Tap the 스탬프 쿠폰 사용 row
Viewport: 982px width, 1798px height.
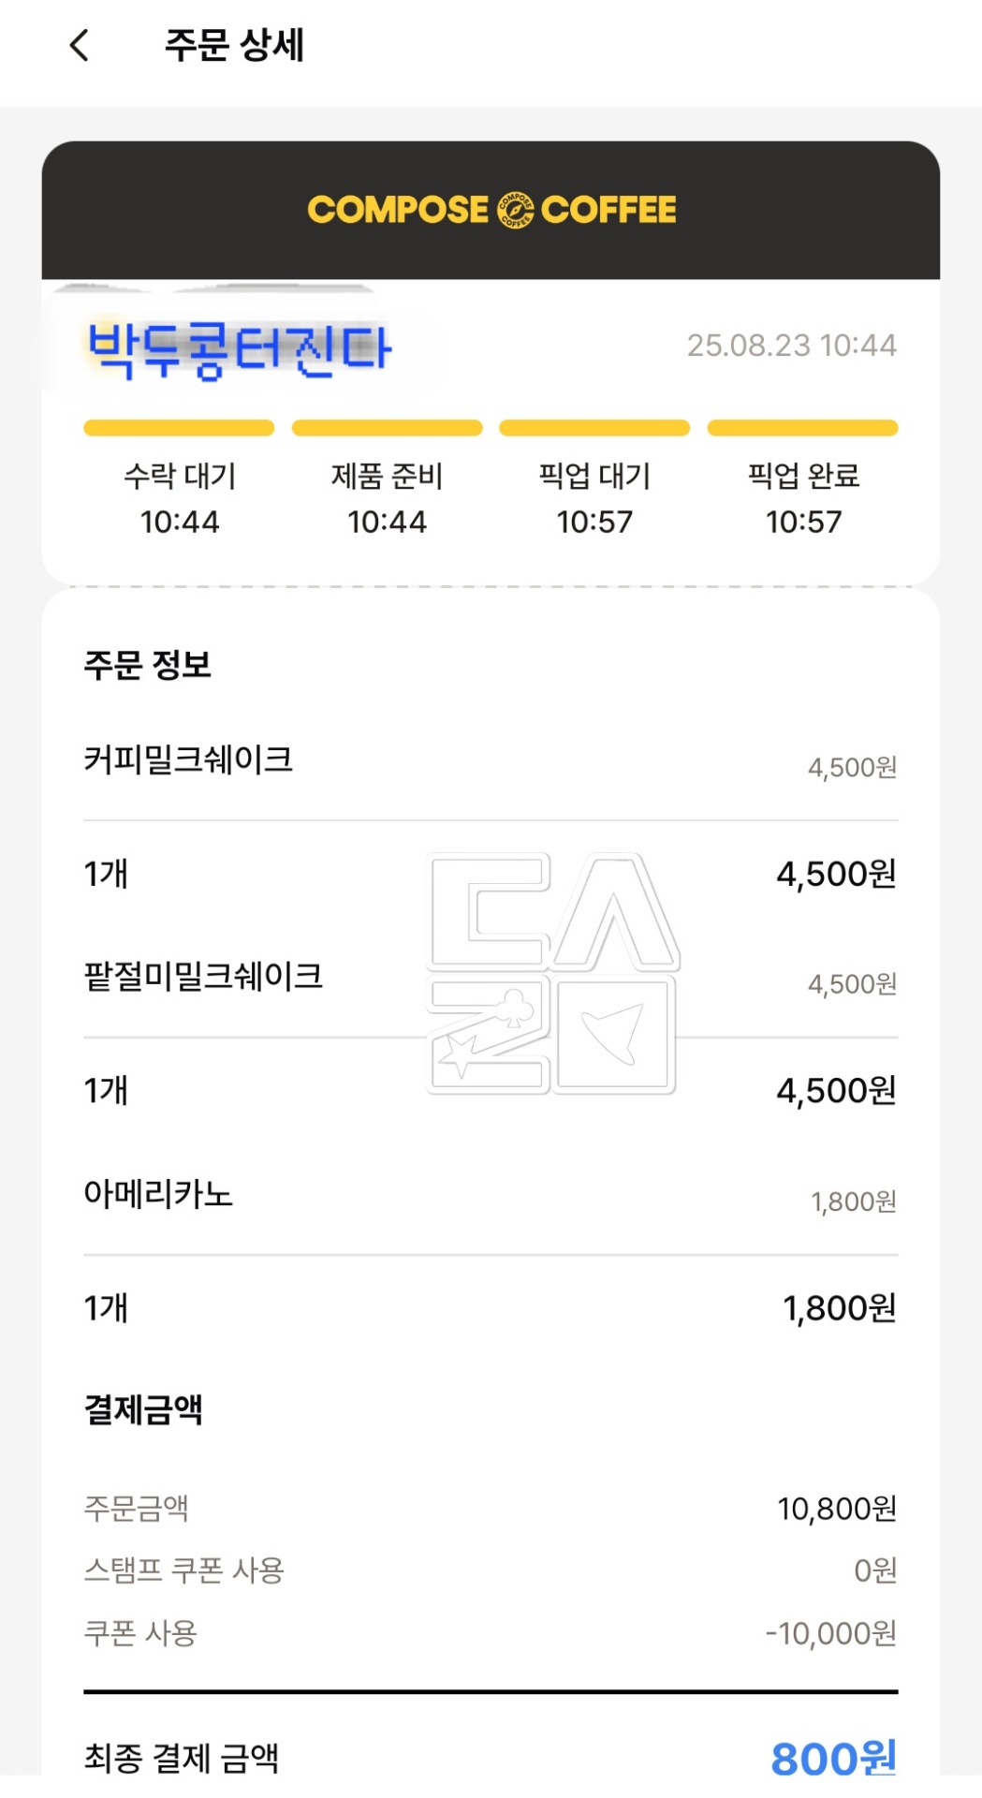tap(491, 1570)
